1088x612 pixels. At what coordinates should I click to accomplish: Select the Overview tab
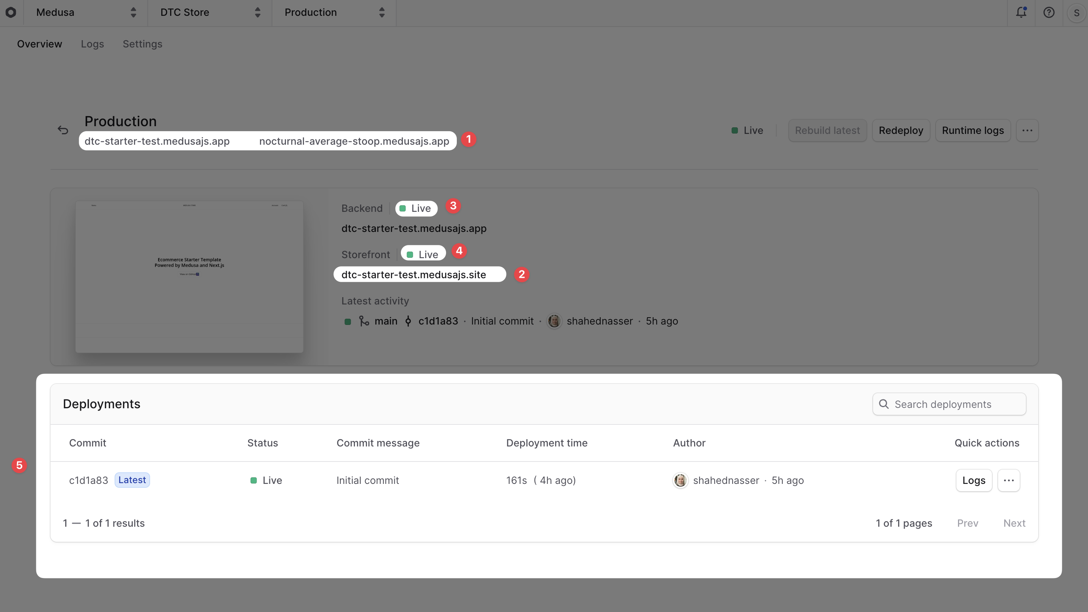tap(39, 44)
